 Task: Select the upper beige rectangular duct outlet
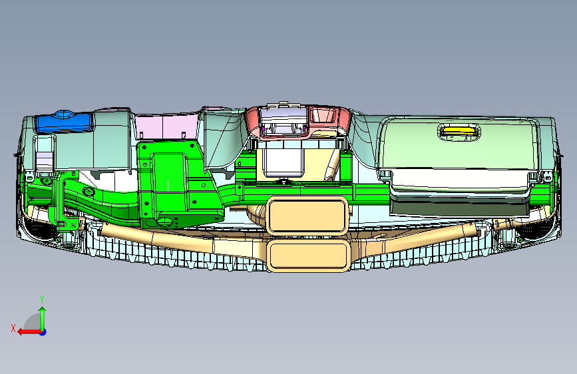tap(307, 216)
